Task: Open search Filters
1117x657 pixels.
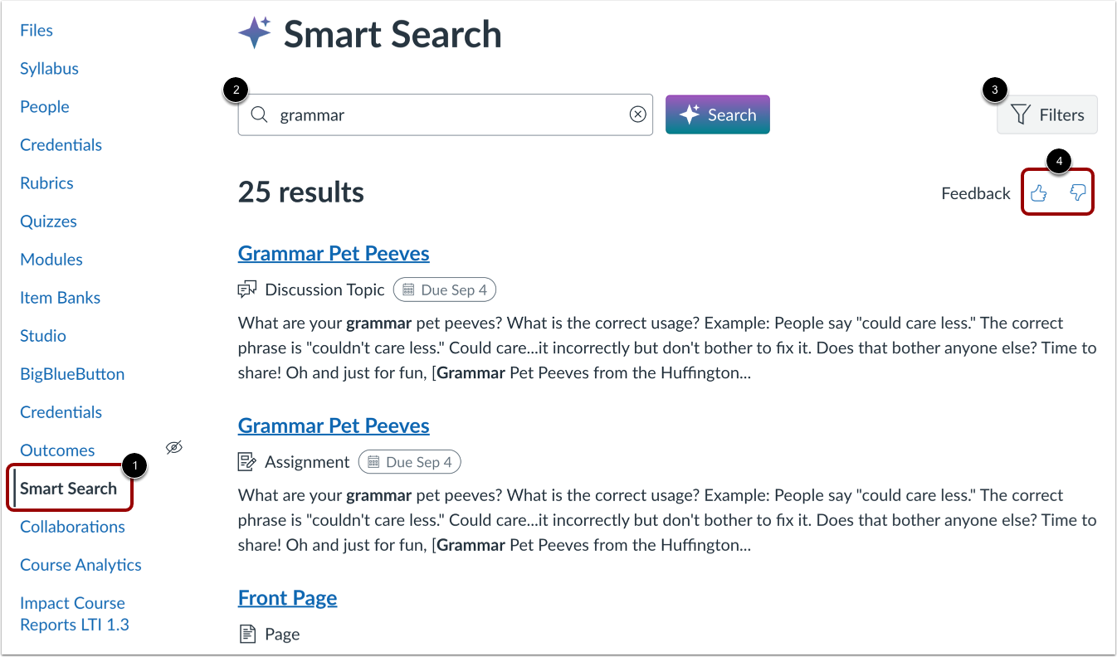Action: coord(1047,114)
